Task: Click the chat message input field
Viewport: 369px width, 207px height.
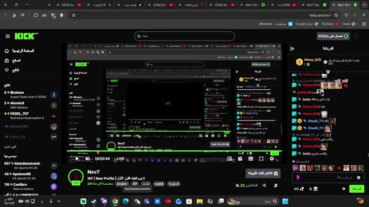Action: (328, 178)
